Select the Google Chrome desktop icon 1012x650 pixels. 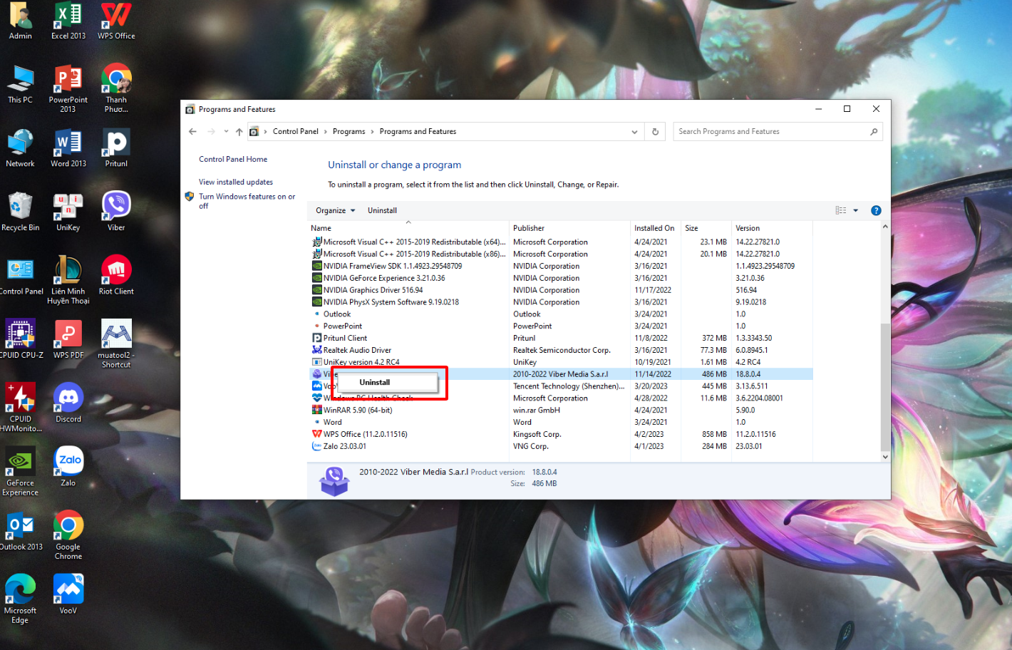[x=68, y=536]
